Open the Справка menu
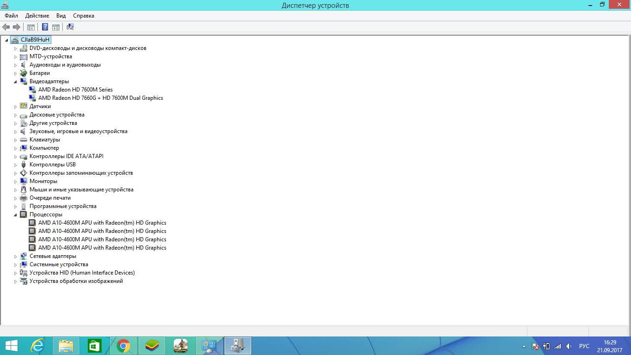This screenshot has height=355, width=631. pyautogui.click(x=84, y=16)
